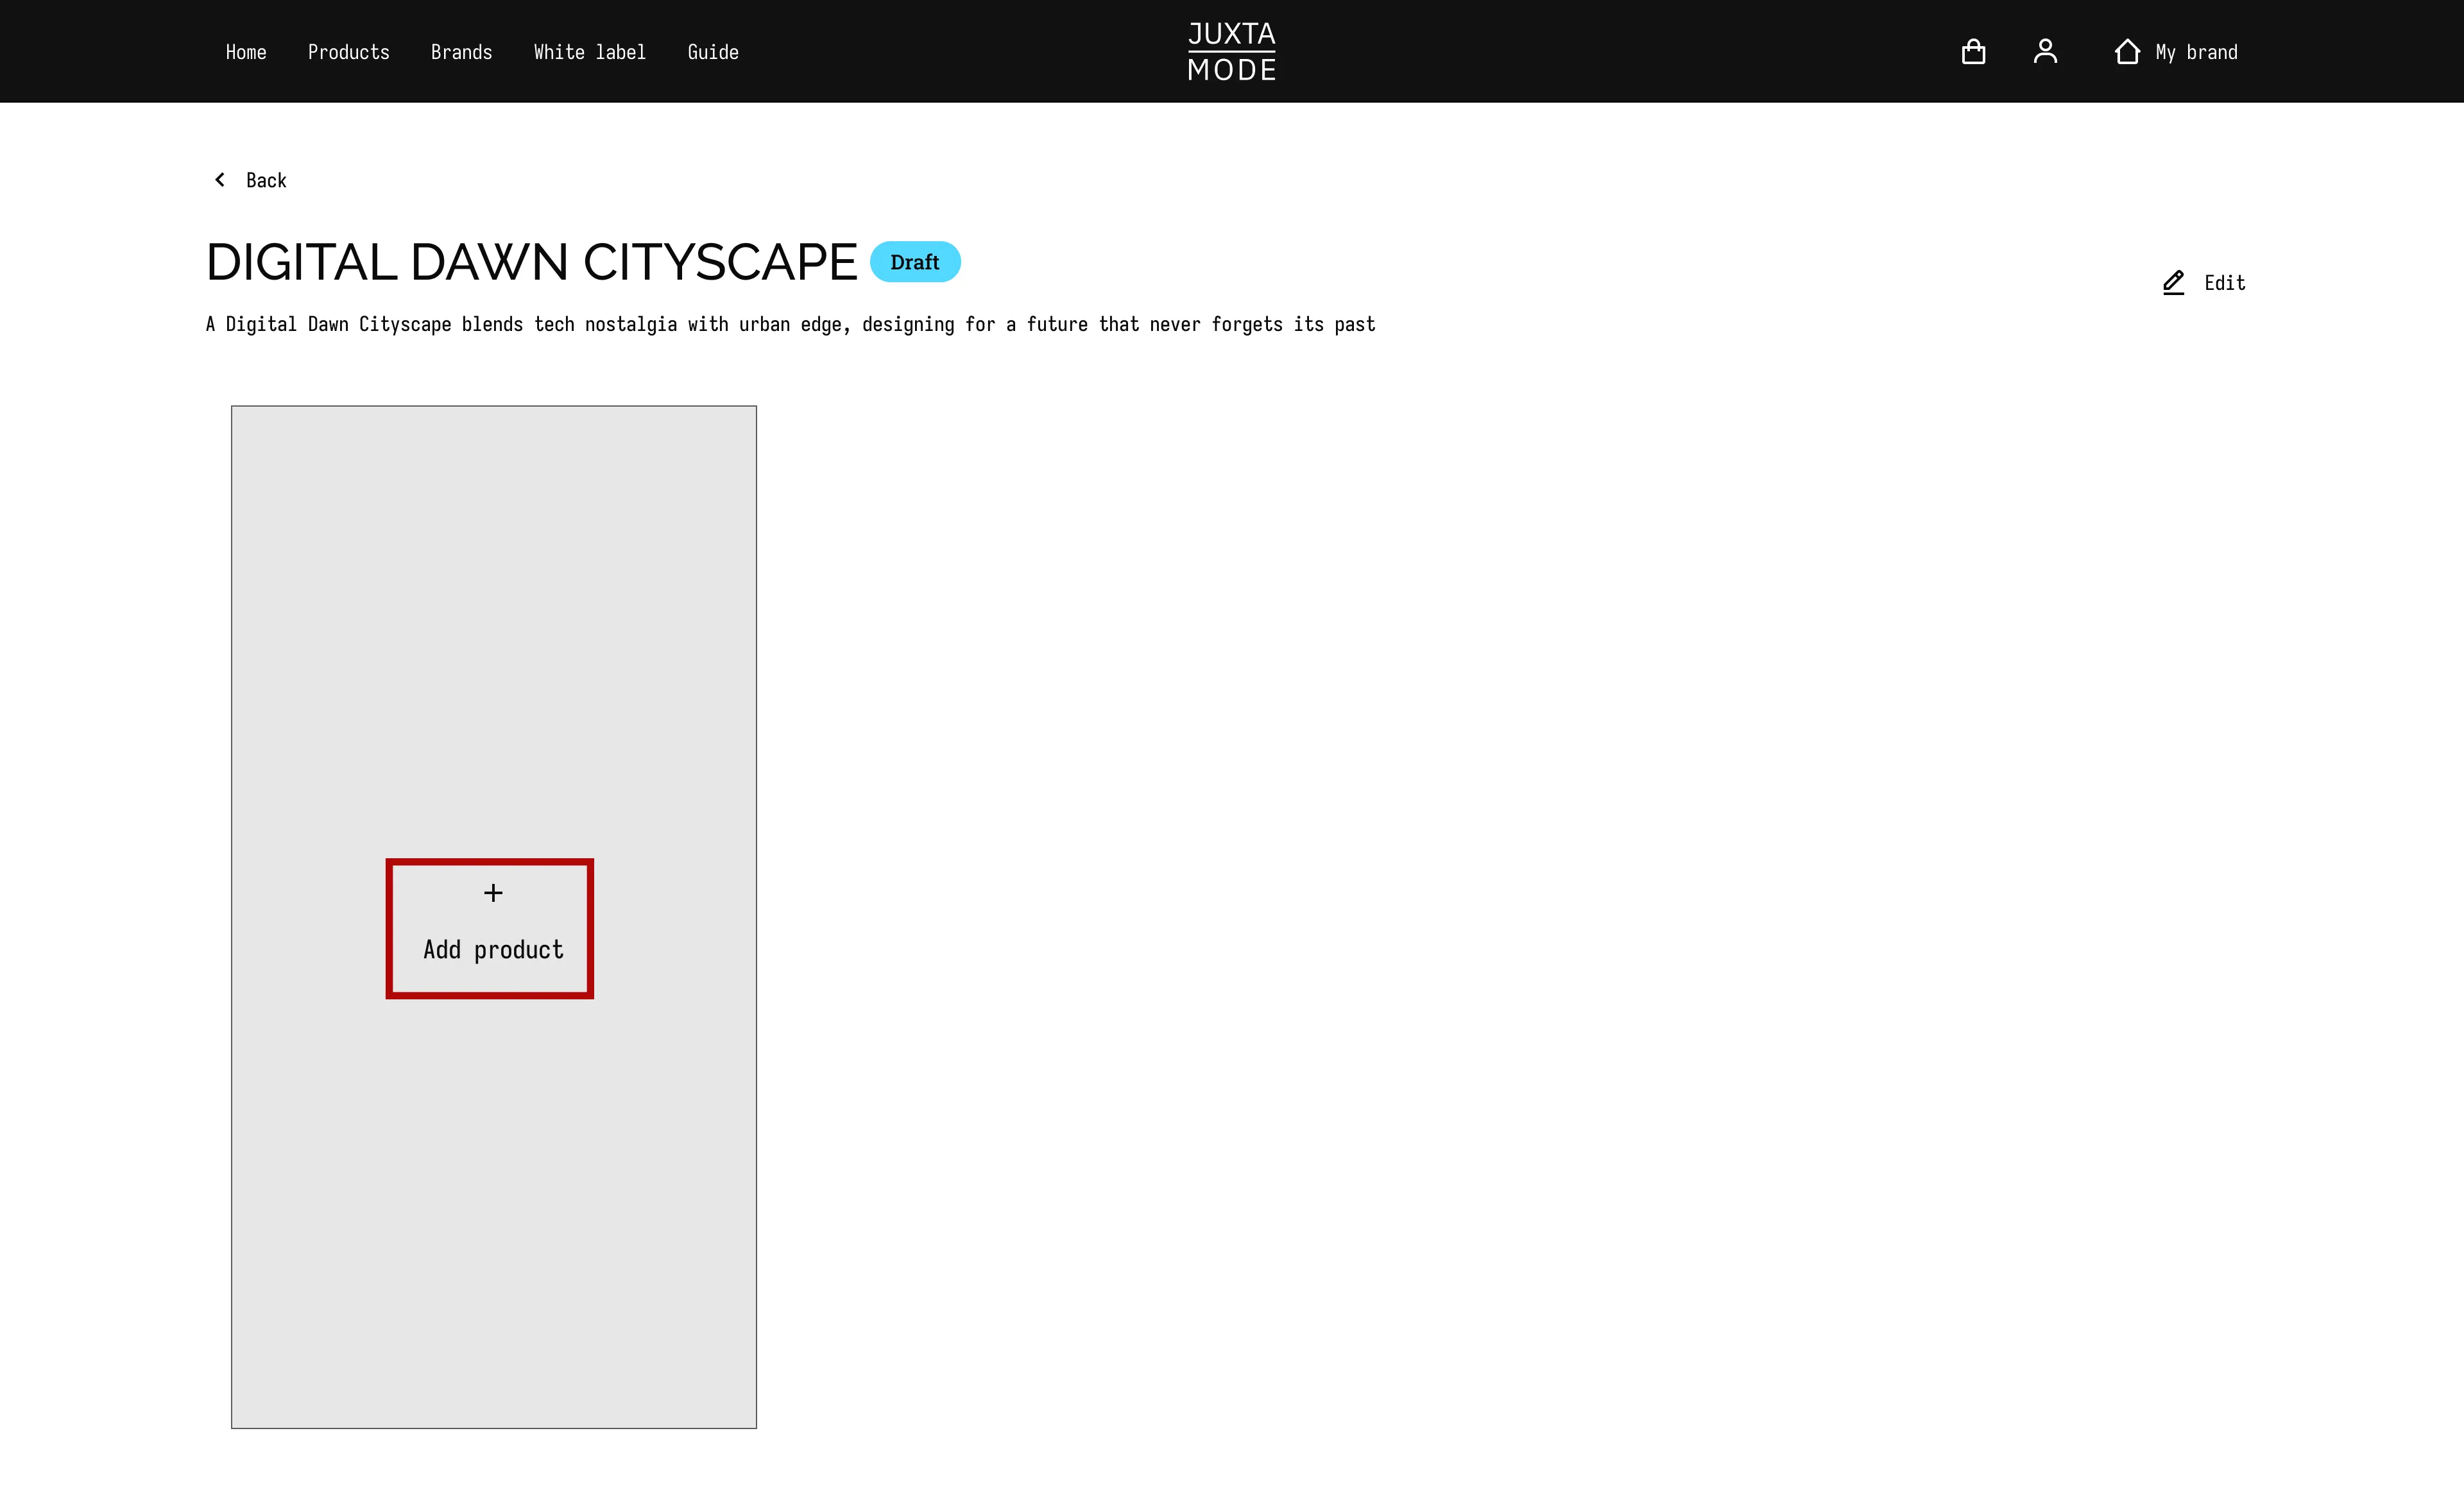Click the grey empty product card area
2464x1508 pixels.
493,620
